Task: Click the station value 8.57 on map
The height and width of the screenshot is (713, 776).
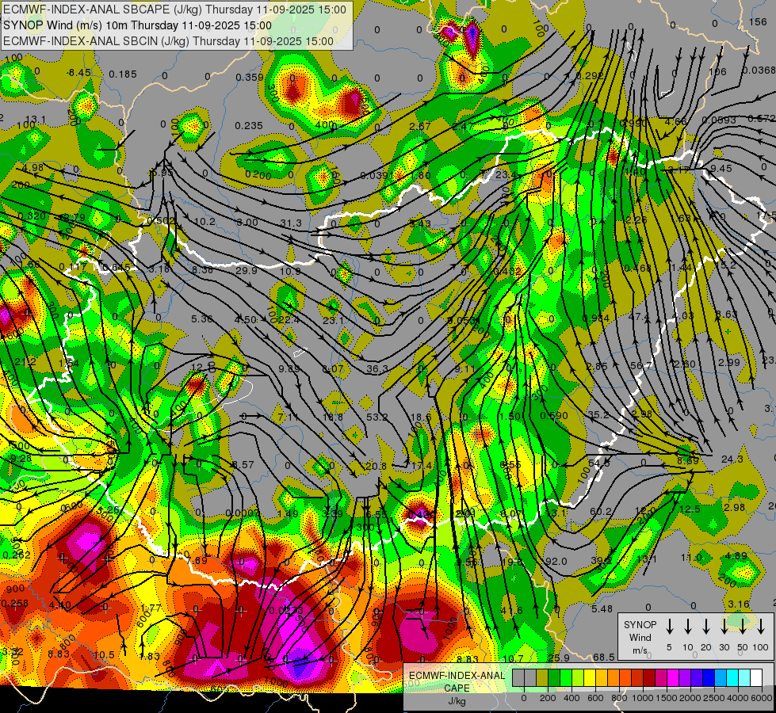Action: coord(243,464)
